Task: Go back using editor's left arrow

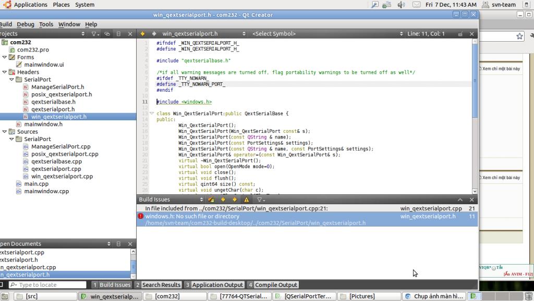Action: [x=143, y=34]
